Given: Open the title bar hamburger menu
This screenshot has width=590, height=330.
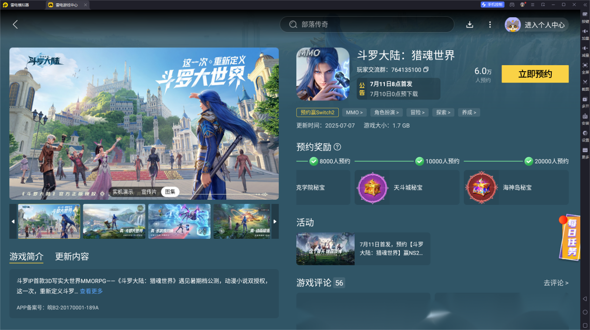Looking at the screenshot, I should pos(533,5).
